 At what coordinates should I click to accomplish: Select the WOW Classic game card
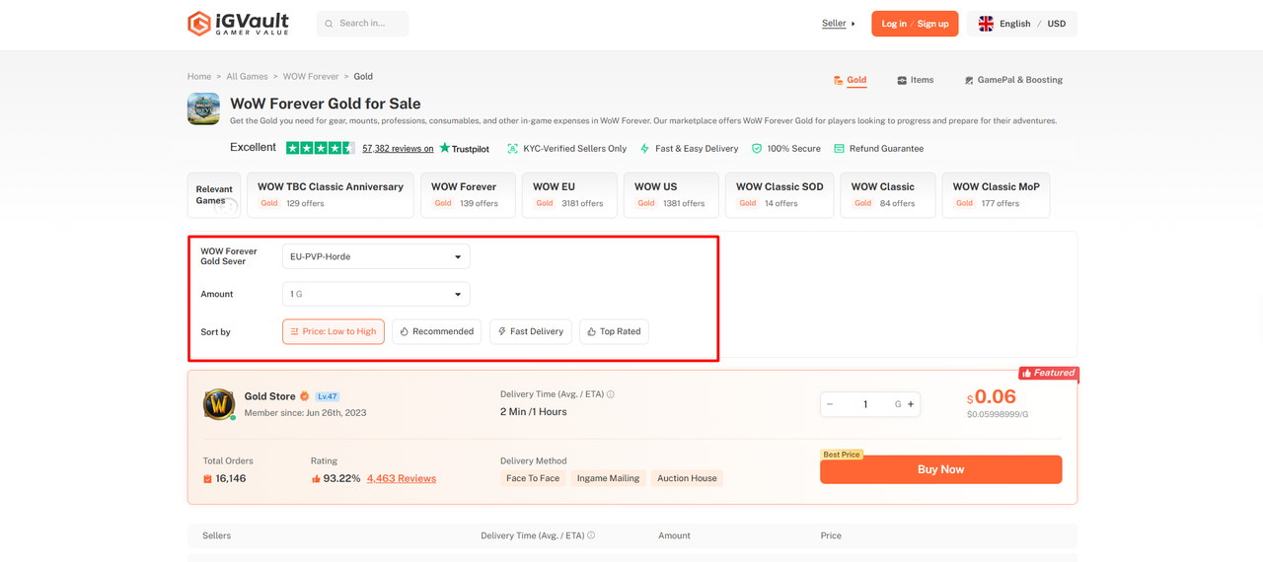pos(888,195)
